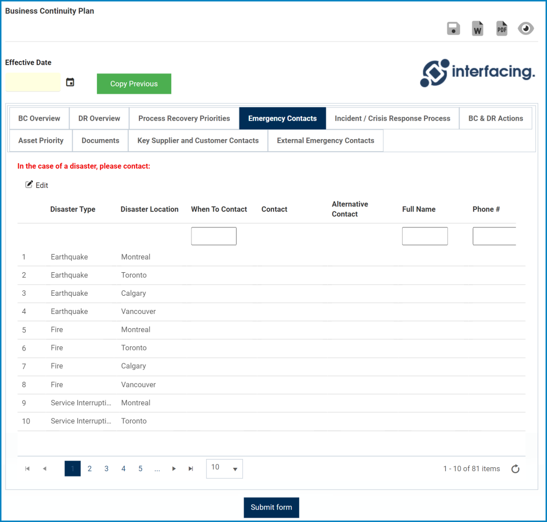This screenshot has height=522, width=547.
Task: Select row 10 Service Interruption Toronto
Action: coord(271,421)
